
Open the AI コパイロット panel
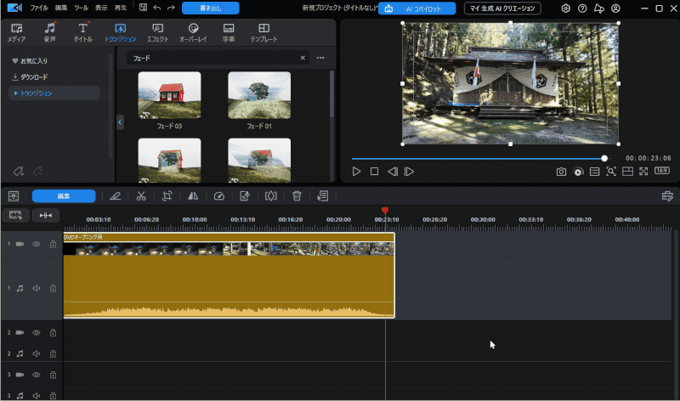[x=417, y=8]
